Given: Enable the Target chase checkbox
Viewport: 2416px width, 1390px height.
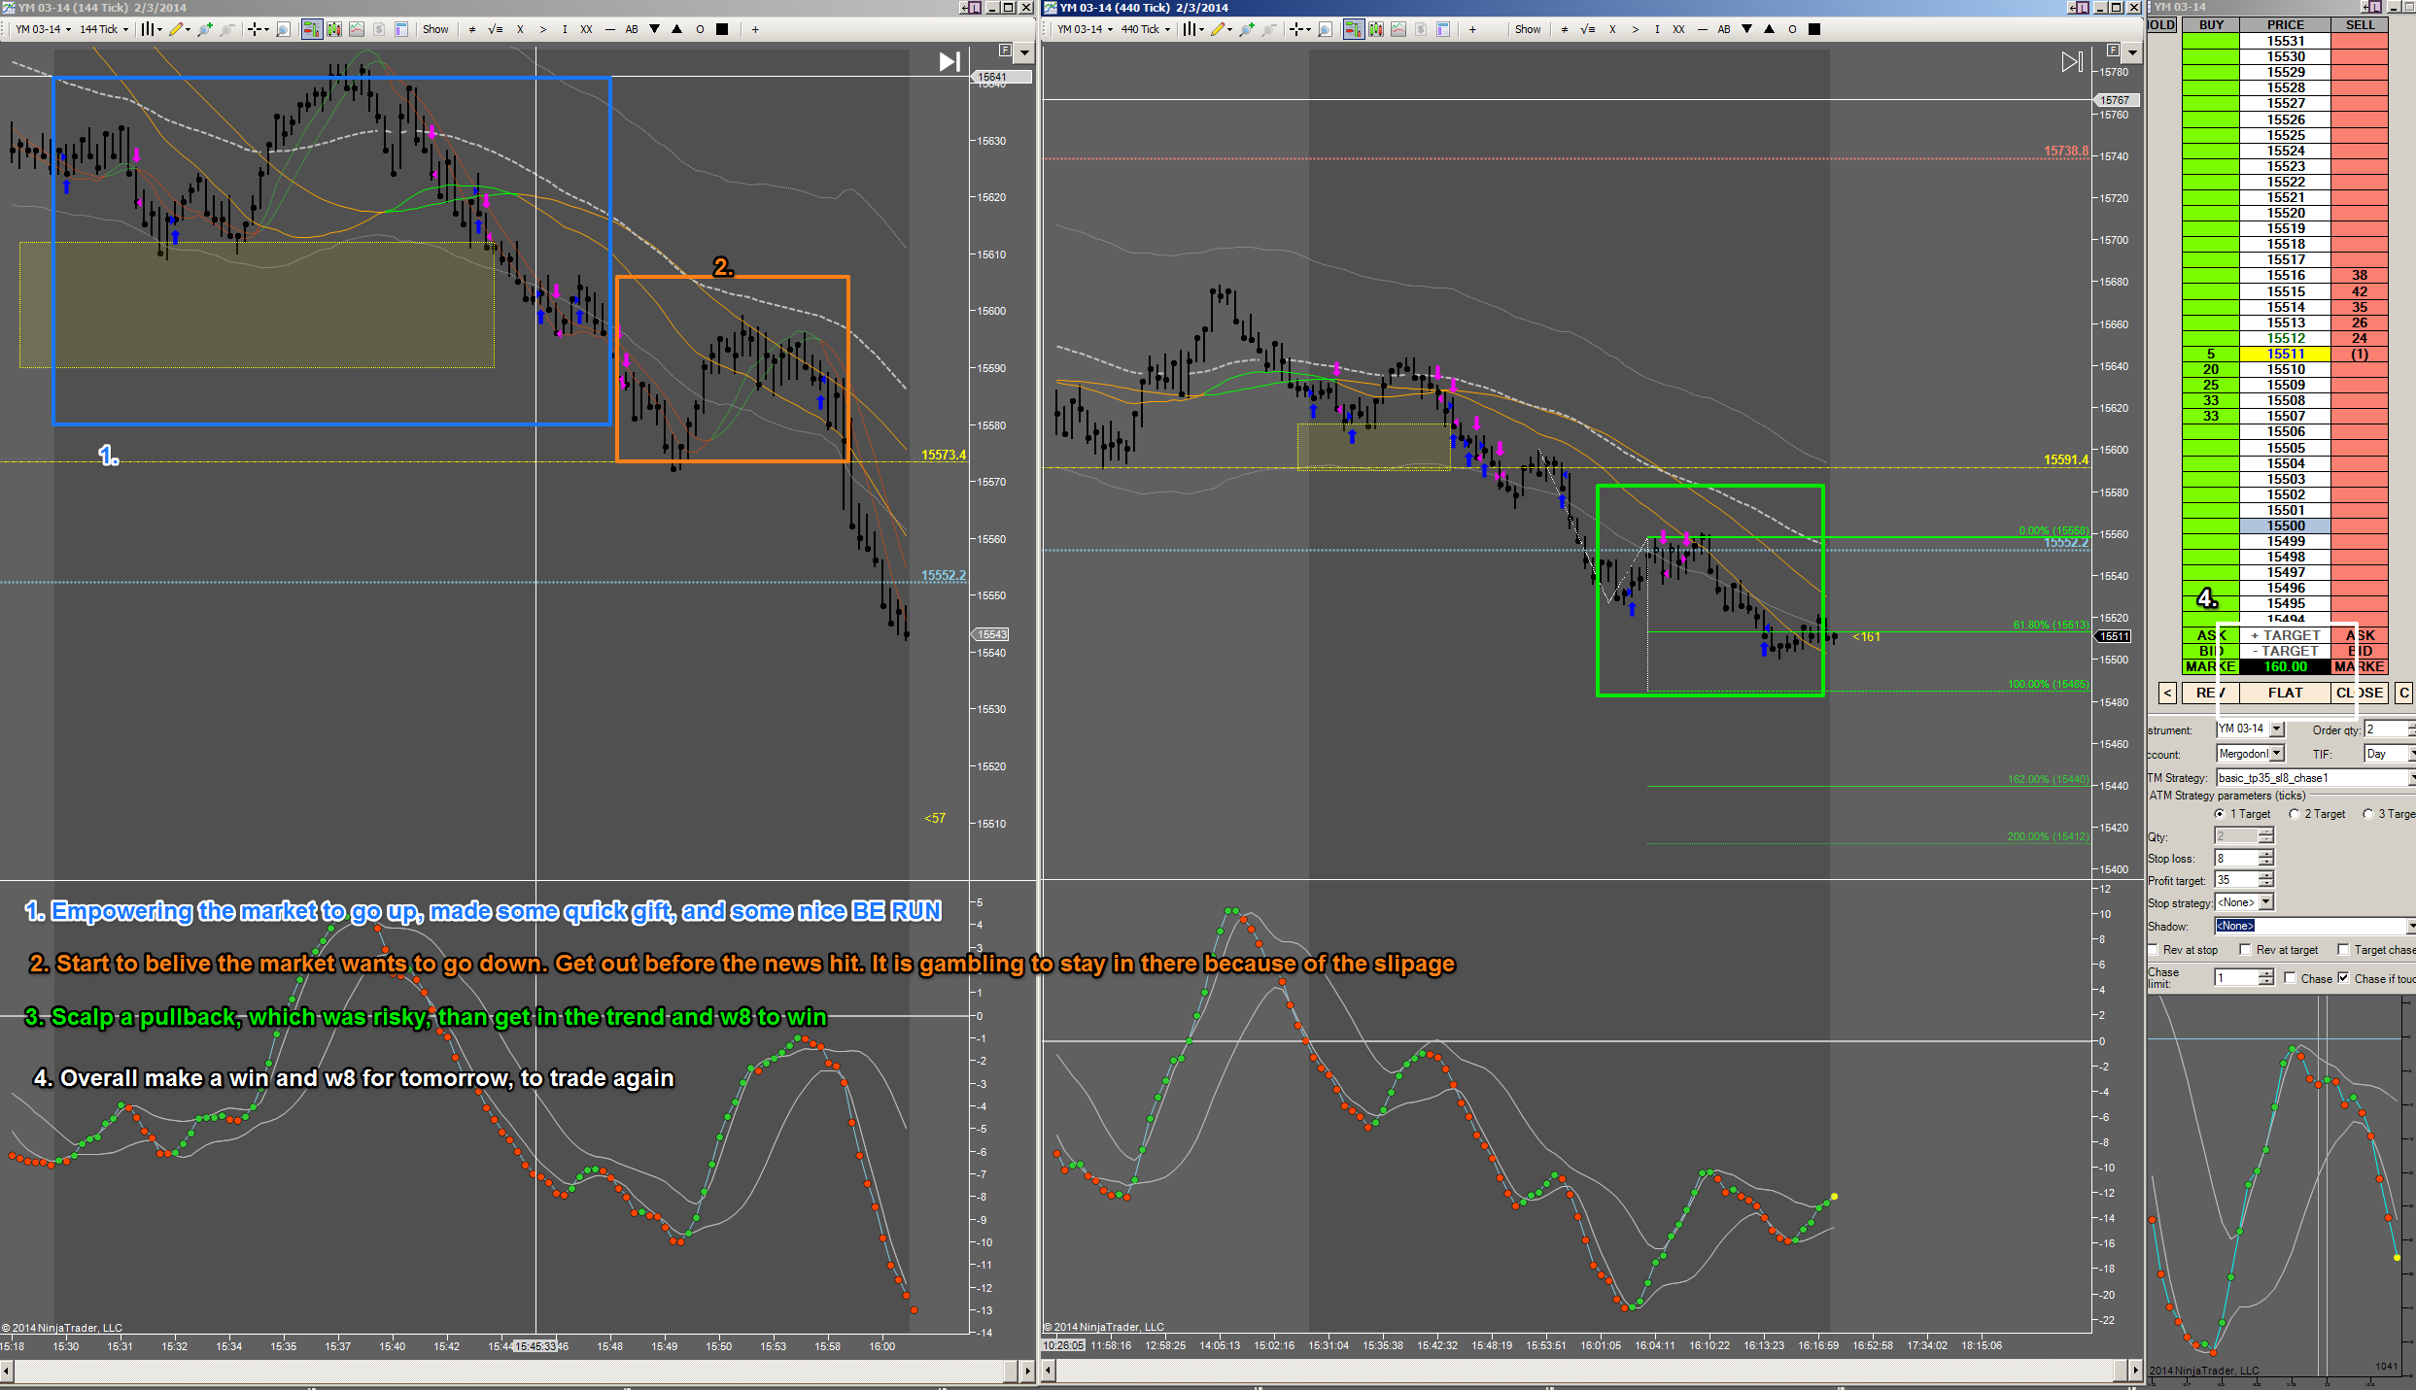Looking at the screenshot, I should (2343, 950).
